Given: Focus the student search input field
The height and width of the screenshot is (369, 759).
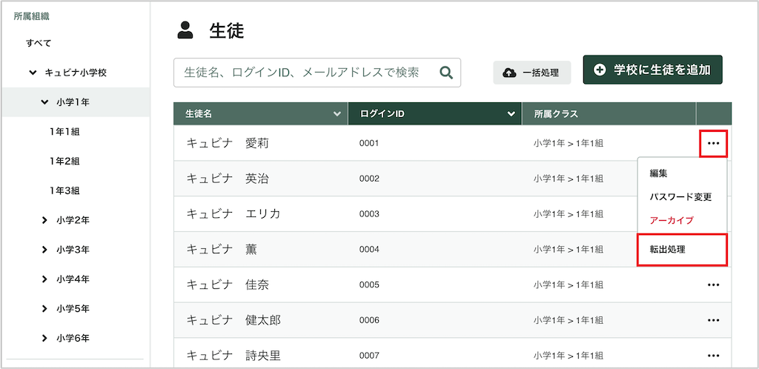Looking at the screenshot, I should coord(317,73).
